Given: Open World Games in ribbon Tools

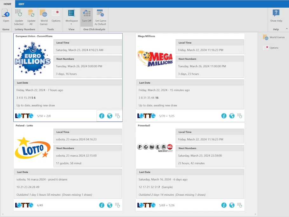Looking at the screenshot, I should click(x=44, y=17).
